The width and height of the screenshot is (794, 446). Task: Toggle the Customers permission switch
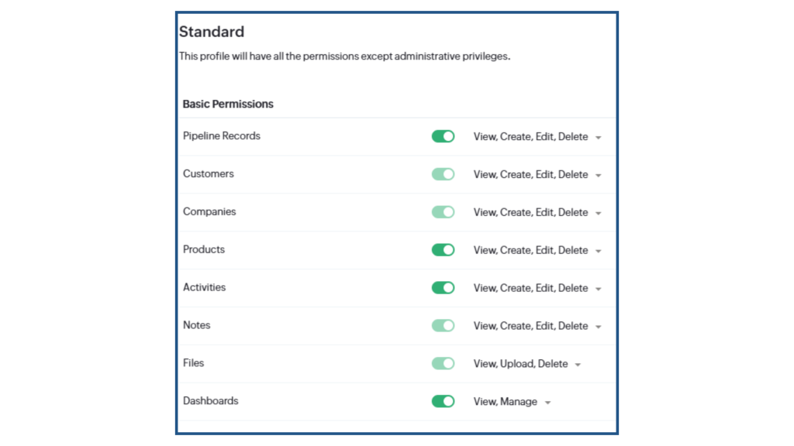pos(443,174)
